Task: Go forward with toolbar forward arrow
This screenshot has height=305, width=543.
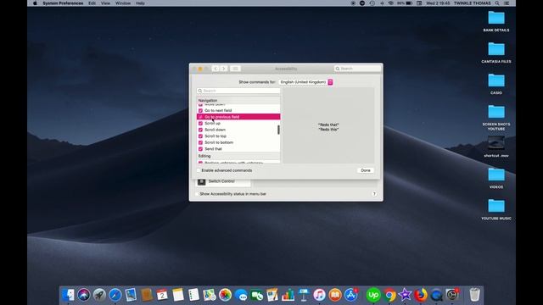Action: point(224,69)
